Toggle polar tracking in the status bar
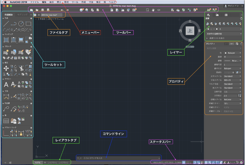This screenshot has width=245, height=165. tap(195, 163)
